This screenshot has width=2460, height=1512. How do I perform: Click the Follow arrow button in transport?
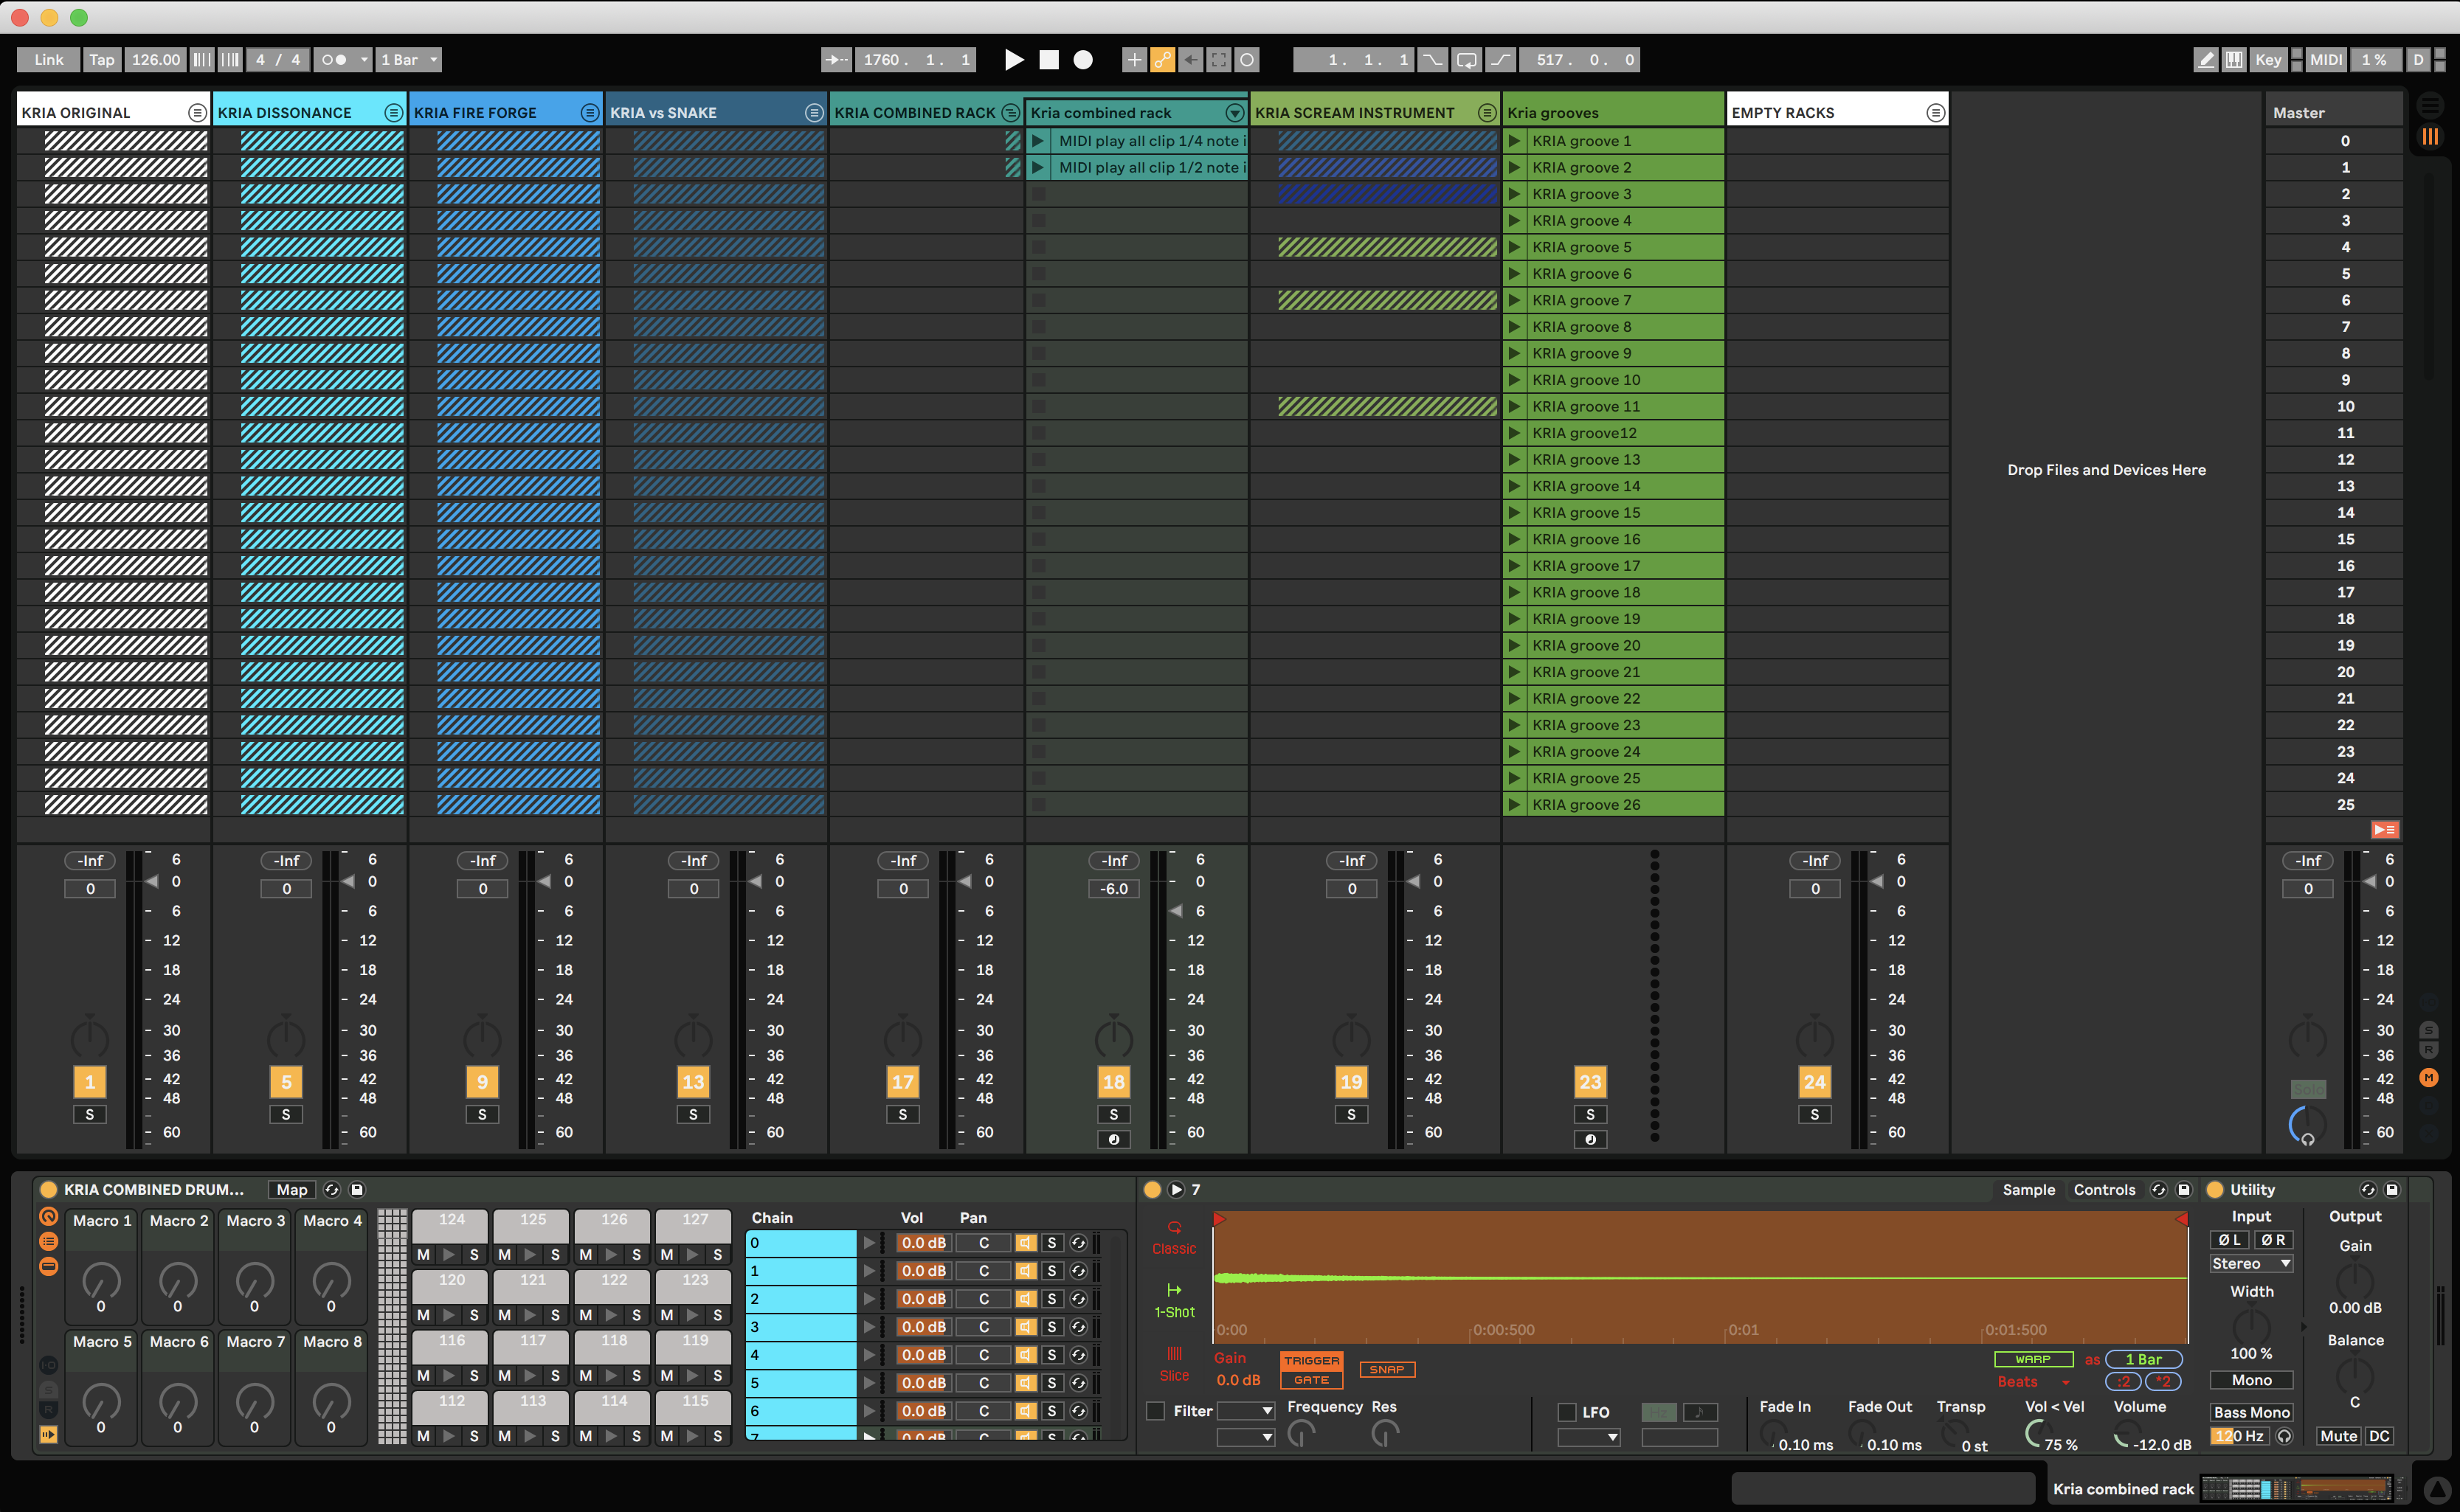pyautogui.click(x=836, y=60)
